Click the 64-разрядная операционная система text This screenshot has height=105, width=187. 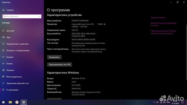pyautogui.click(x=88, y=44)
